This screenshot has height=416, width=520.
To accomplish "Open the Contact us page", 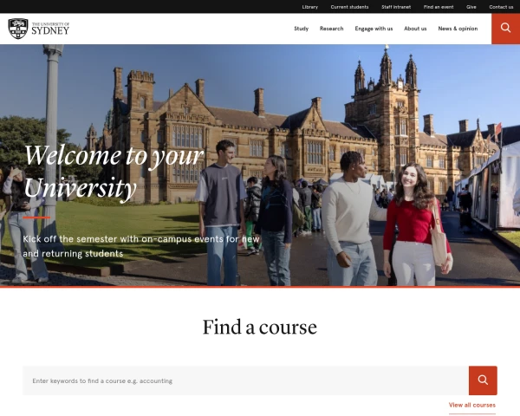I will pyautogui.click(x=501, y=7).
